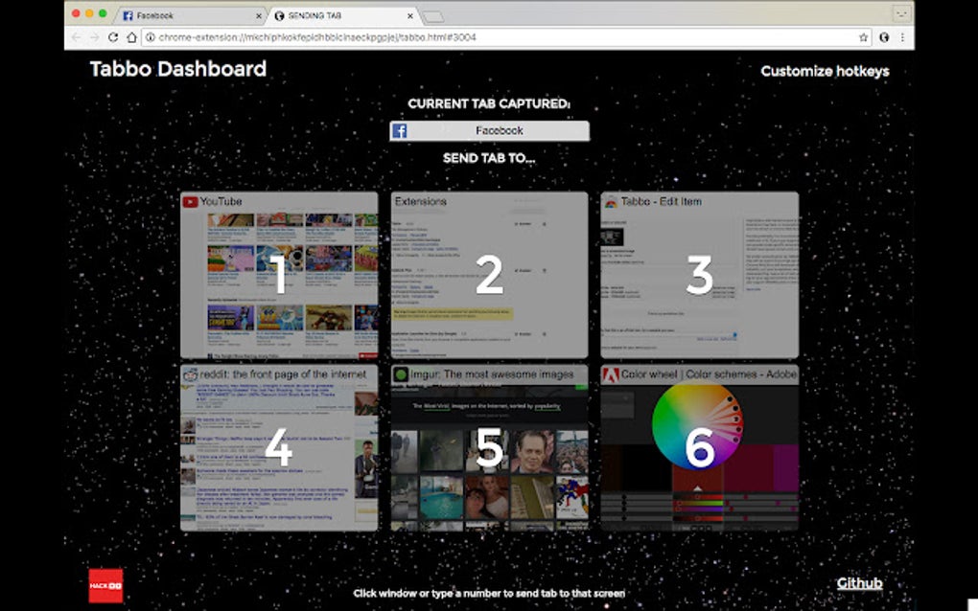Click the red HACK logo icon
This screenshot has height=611, width=978.
[x=105, y=585]
